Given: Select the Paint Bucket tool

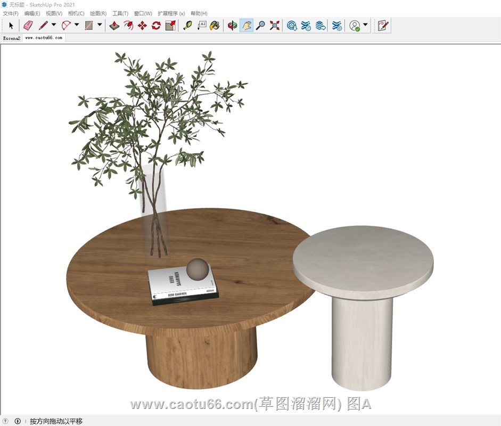Looking at the screenshot, I should coord(215,25).
